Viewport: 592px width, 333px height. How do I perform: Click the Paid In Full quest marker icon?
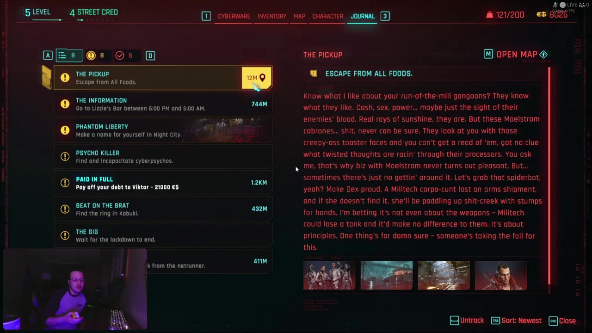click(x=65, y=183)
